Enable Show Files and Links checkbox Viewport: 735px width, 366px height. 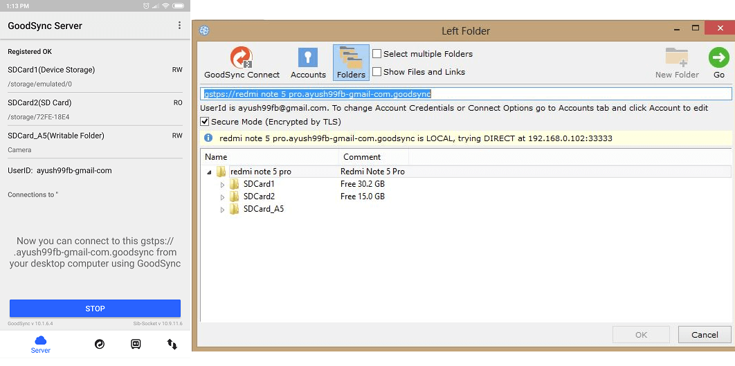(376, 72)
